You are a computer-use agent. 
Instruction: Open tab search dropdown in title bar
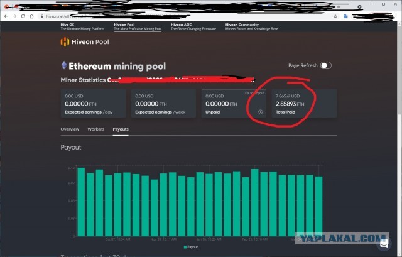(x=359, y=7)
